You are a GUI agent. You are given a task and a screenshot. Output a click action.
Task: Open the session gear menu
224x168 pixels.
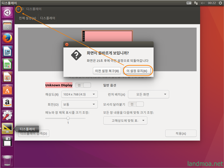point(220,3)
